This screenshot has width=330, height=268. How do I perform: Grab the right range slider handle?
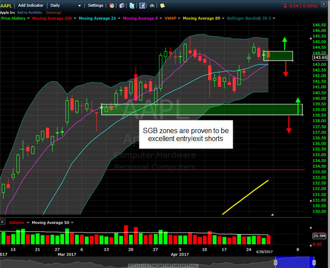(314, 262)
